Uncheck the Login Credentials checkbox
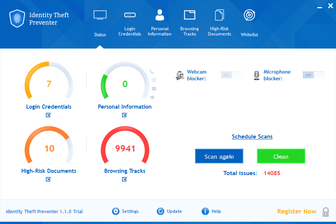 pyautogui.click(x=49, y=115)
